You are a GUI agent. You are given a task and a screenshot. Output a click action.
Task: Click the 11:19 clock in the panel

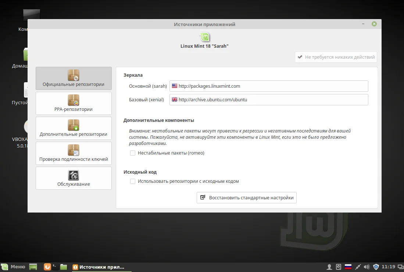coord(388,267)
